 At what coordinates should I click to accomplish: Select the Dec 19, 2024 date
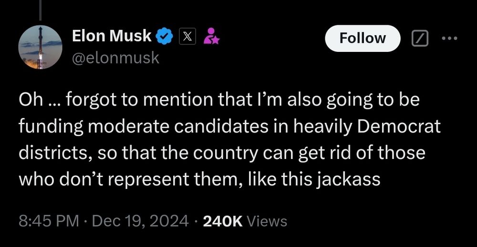coord(140,221)
